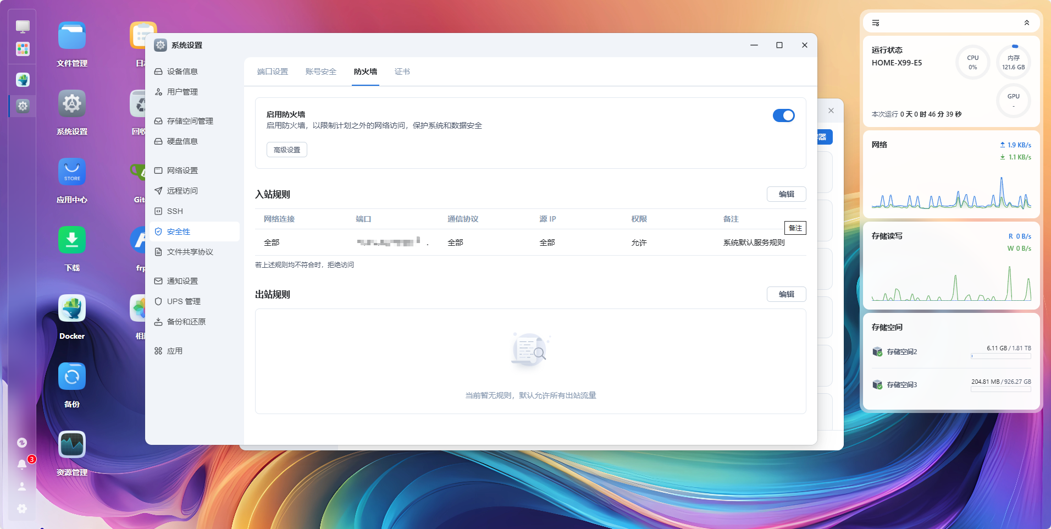This screenshot has width=1051, height=529.
Task: Switch to the 端口设置 tab
Action: point(273,71)
